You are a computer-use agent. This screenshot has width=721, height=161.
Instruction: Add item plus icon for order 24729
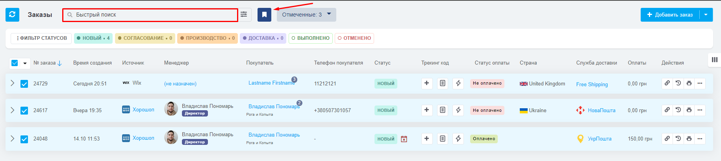pyautogui.click(x=427, y=83)
